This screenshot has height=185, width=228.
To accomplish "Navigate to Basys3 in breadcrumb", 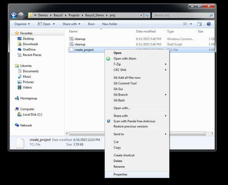I will (58, 15).
